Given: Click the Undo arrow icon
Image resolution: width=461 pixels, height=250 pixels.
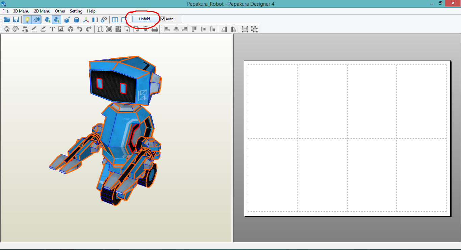Looking at the screenshot, I should pyautogui.click(x=80, y=29).
